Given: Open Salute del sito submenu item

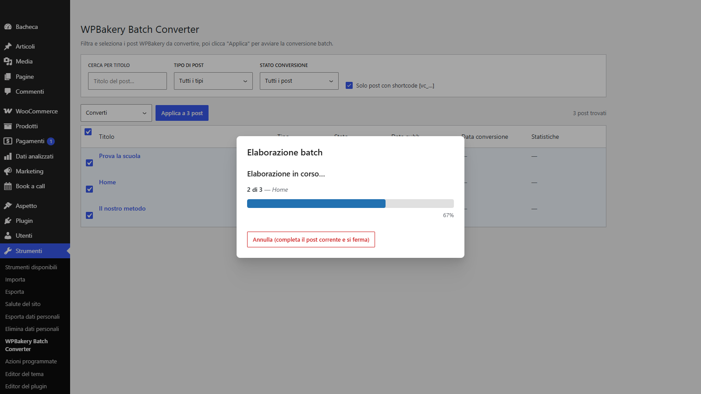Looking at the screenshot, I should coord(23,304).
